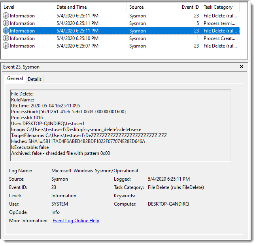Click the TargetFilename line in the event description
The height and width of the screenshot is (246, 257).
[x=89, y=135]
